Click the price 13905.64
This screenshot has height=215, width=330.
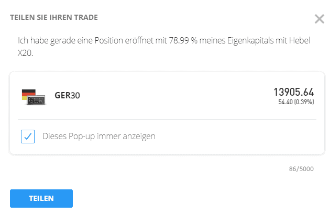pos(293,92)
